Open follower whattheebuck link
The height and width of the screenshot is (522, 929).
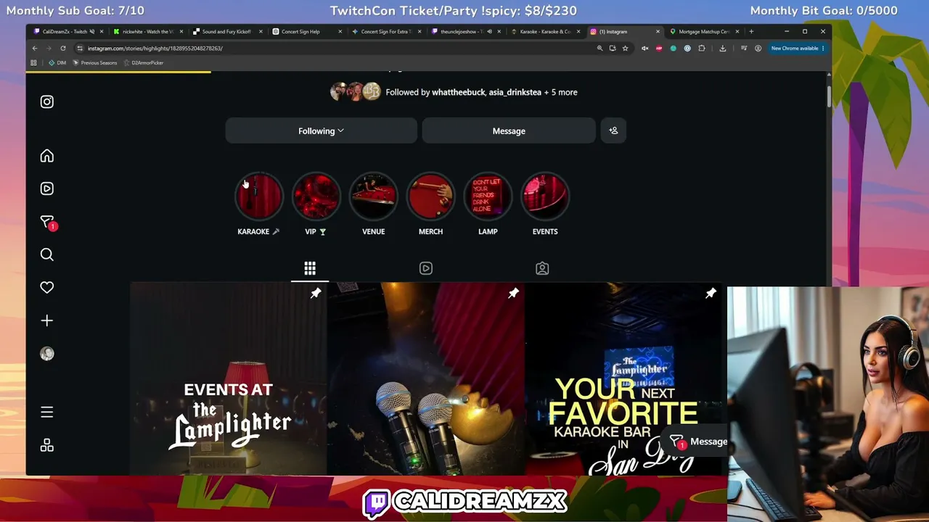[x=459, y=92]
